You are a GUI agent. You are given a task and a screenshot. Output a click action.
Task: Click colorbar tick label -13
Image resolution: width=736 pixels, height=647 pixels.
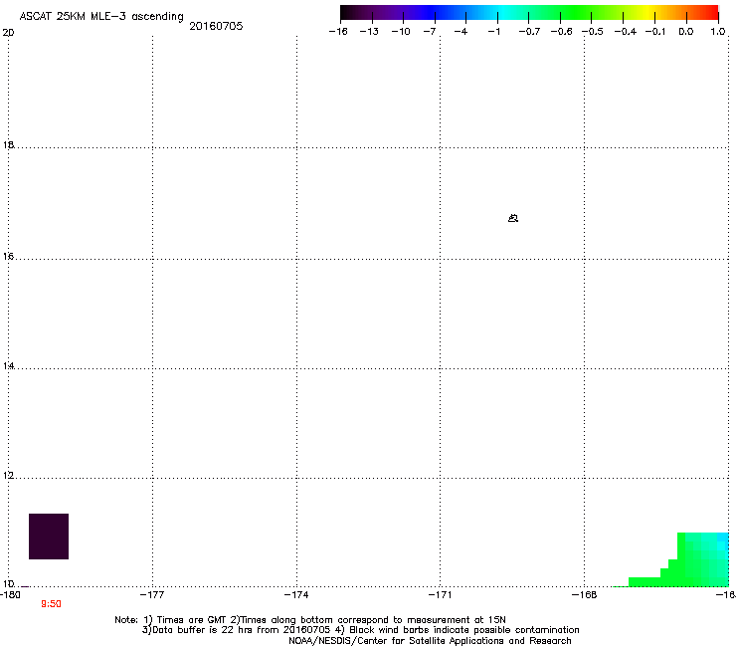369,32
